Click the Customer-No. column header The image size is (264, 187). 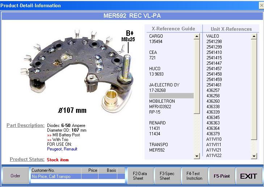(x=56, y=170)
